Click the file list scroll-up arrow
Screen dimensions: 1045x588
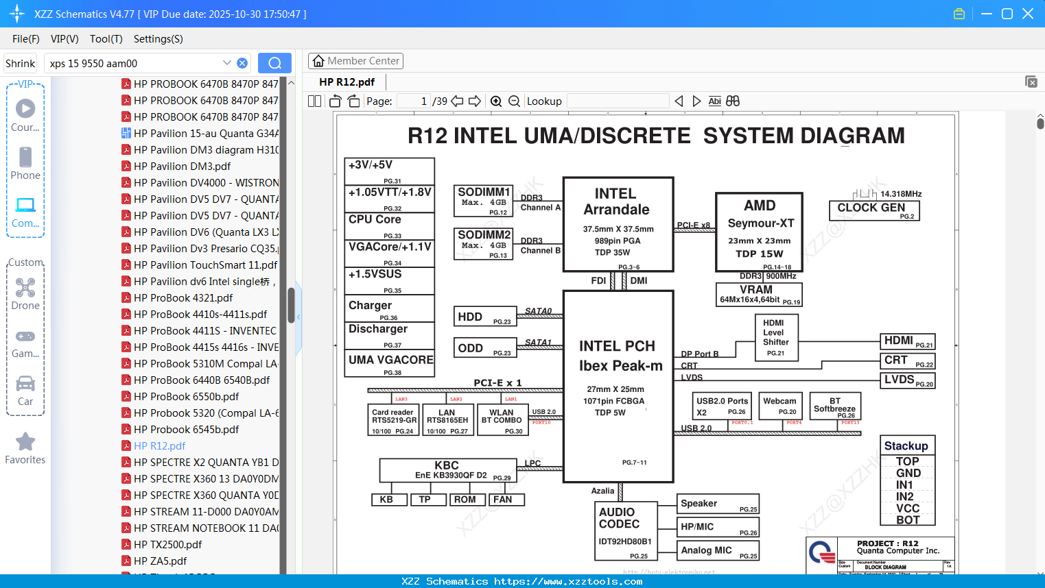click(291, 83)
